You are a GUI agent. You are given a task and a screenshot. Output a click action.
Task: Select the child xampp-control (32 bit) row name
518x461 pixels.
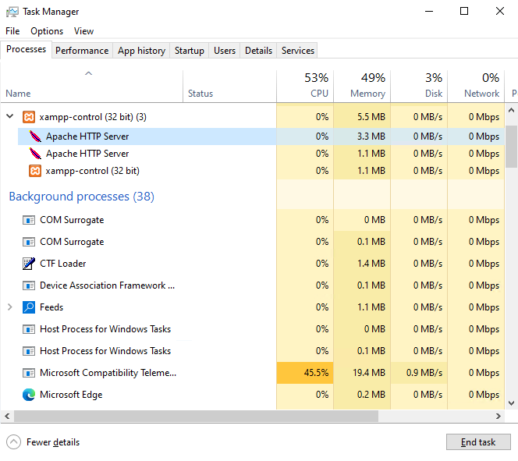coord(93,171)
